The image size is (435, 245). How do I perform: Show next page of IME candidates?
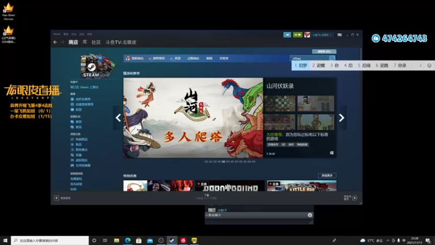(420, 65)
